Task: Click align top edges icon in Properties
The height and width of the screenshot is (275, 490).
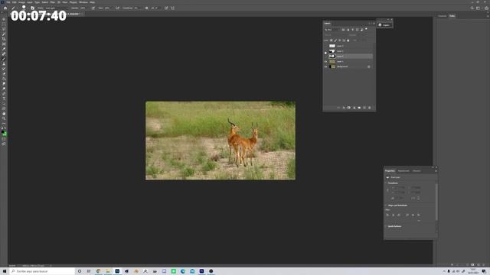Action: [x=407, y=215]
